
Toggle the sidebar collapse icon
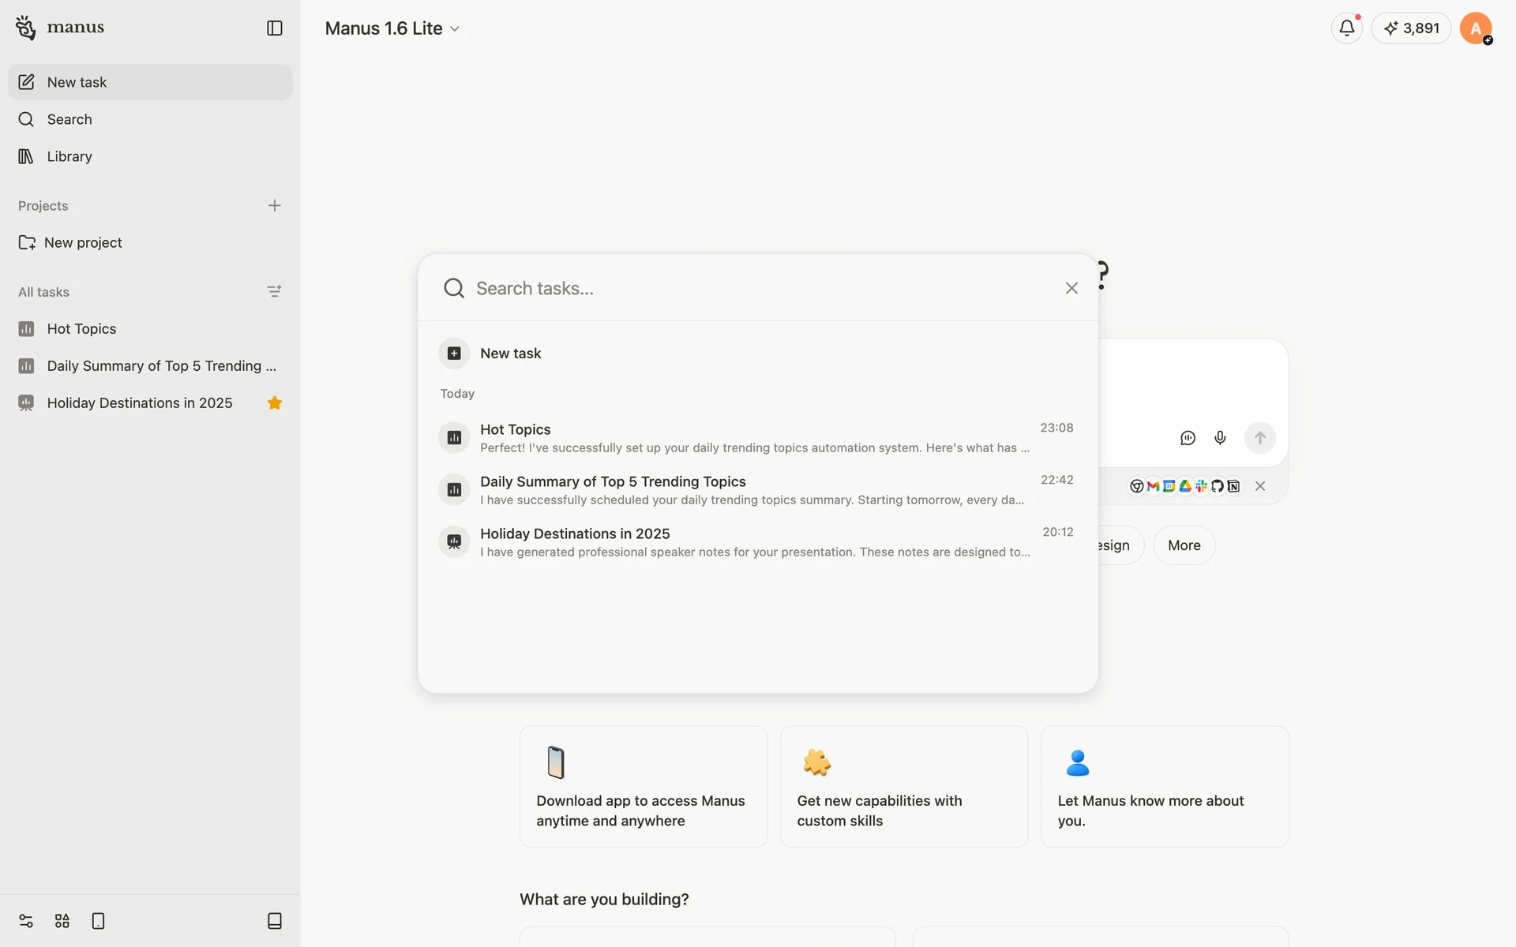tap(274, 28)
